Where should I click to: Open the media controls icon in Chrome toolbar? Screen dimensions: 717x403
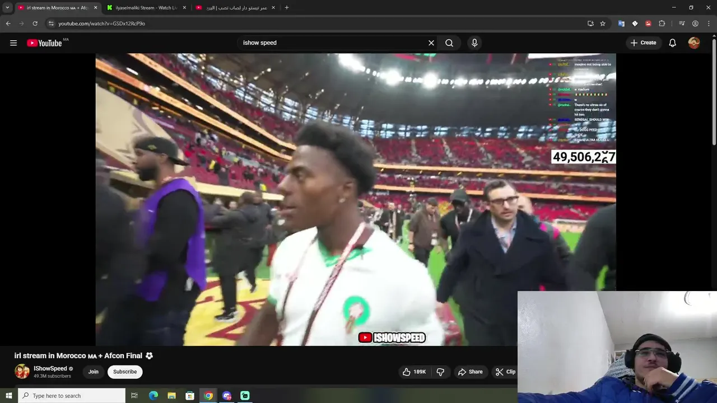[682, 24]
